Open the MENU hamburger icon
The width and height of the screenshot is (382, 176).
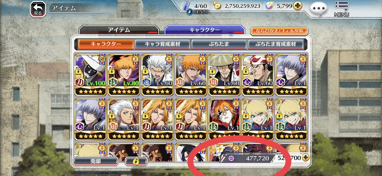tap(342, 9)
